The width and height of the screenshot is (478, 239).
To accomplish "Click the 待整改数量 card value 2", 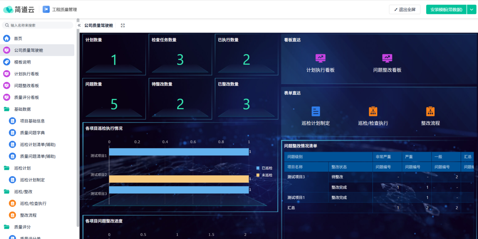I will click(x=180, y=104).
